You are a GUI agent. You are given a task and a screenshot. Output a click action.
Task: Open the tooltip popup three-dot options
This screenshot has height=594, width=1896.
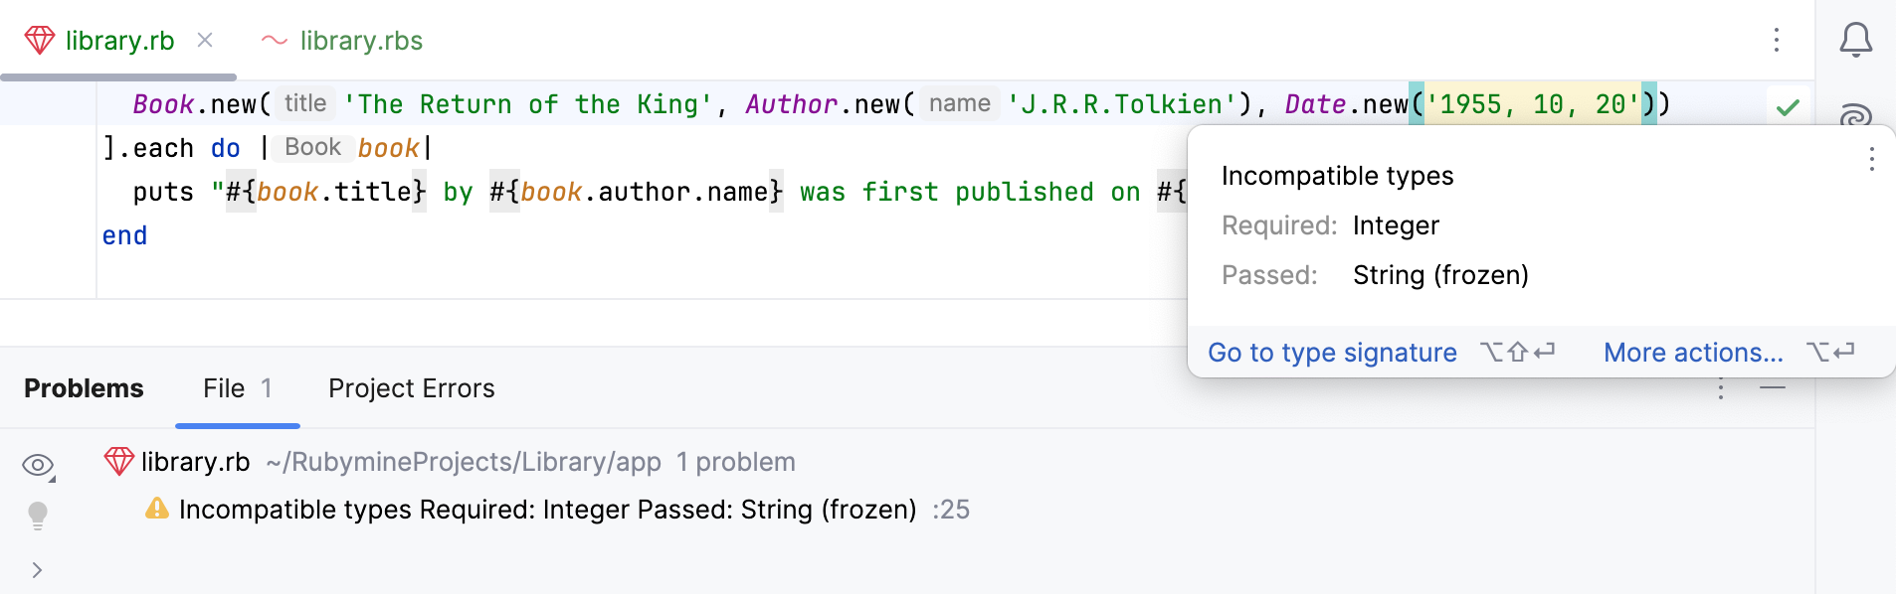(x=1871, y=159)
